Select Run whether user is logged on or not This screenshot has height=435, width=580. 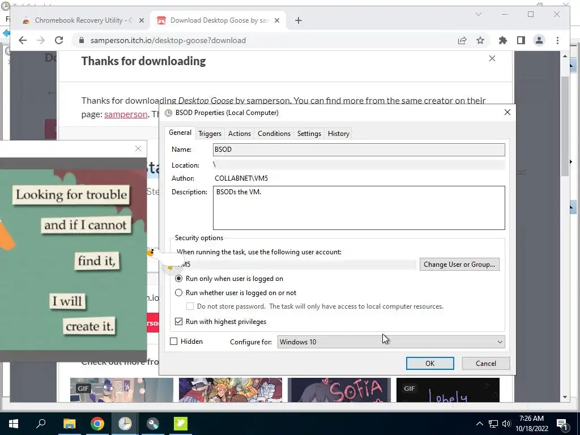tap(178, 293)
